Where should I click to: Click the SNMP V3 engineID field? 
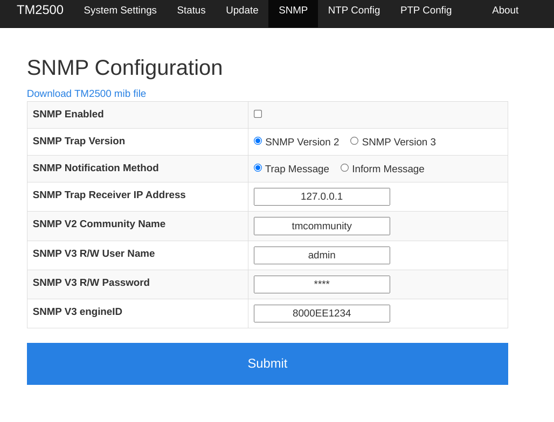tap(322, 313)
